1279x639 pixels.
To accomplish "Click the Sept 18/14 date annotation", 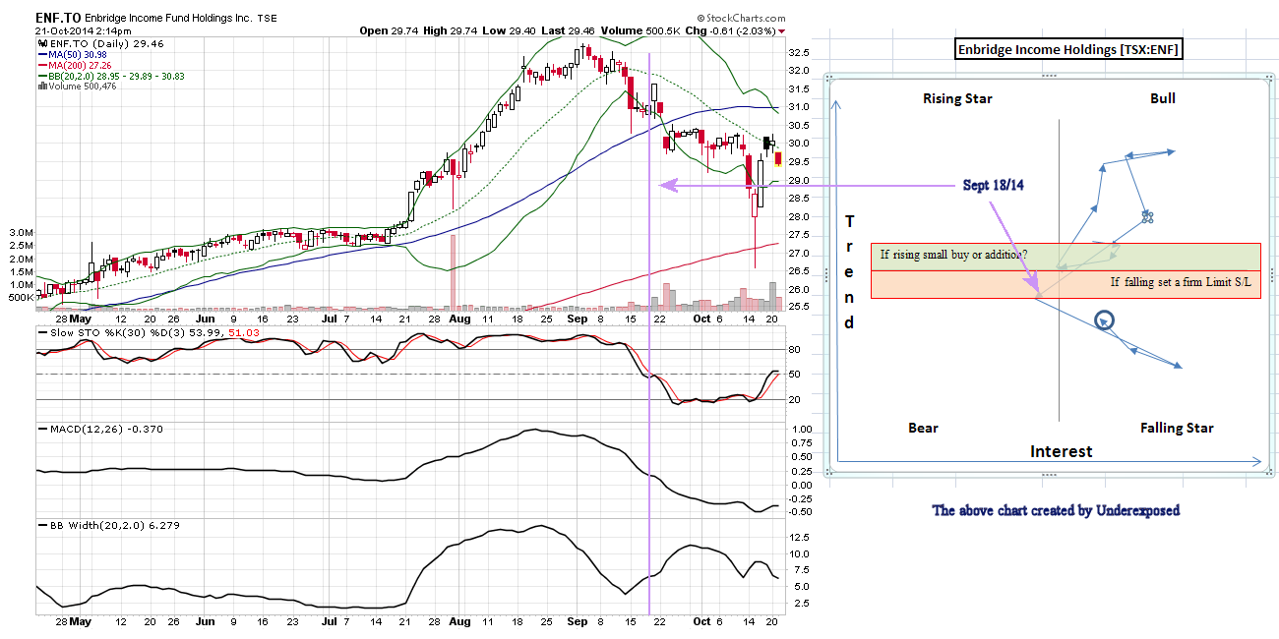I will [x=994, y=186].
